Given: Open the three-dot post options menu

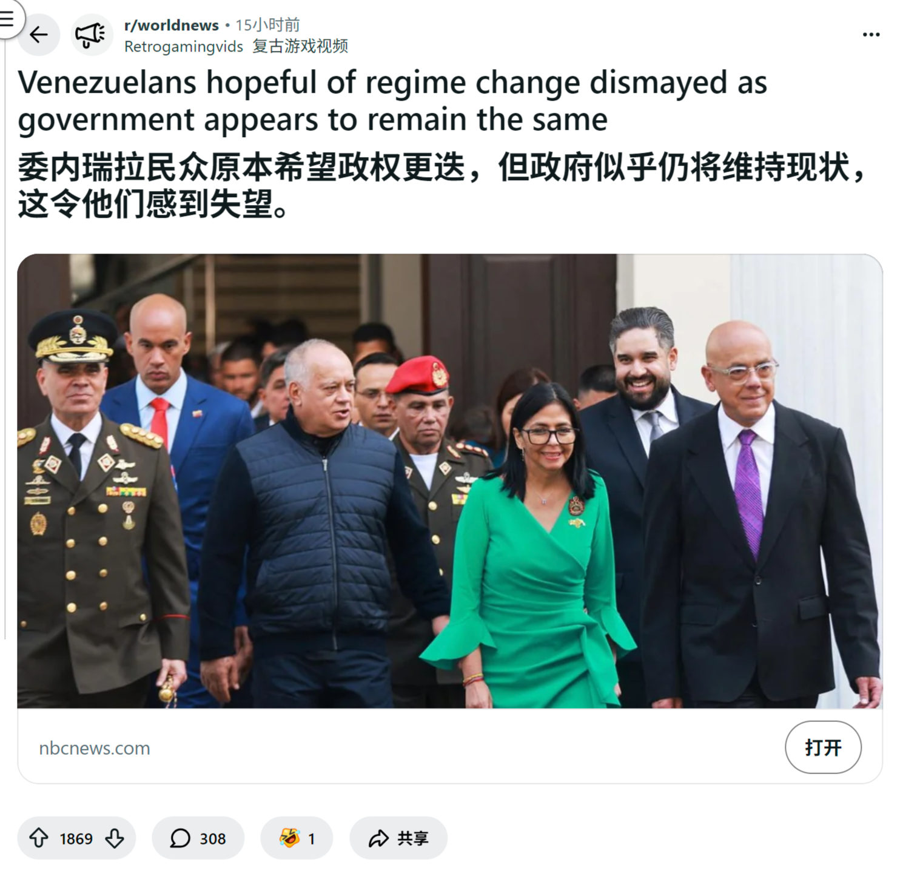Looking at the screenshot, I should pyautogui.click(x=871, y=35).
